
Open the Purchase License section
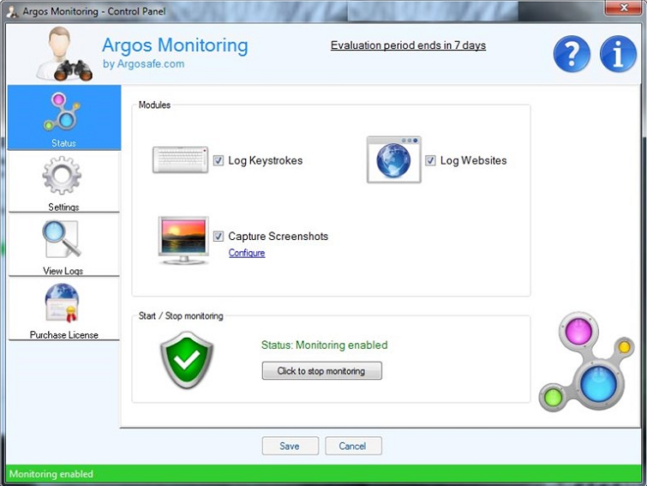tap(63, 310)
